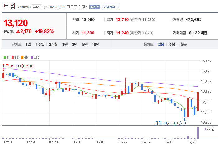The image size is (218, 150).
Task: Click the 고가 value 13,710
Action: coord(122,20)
